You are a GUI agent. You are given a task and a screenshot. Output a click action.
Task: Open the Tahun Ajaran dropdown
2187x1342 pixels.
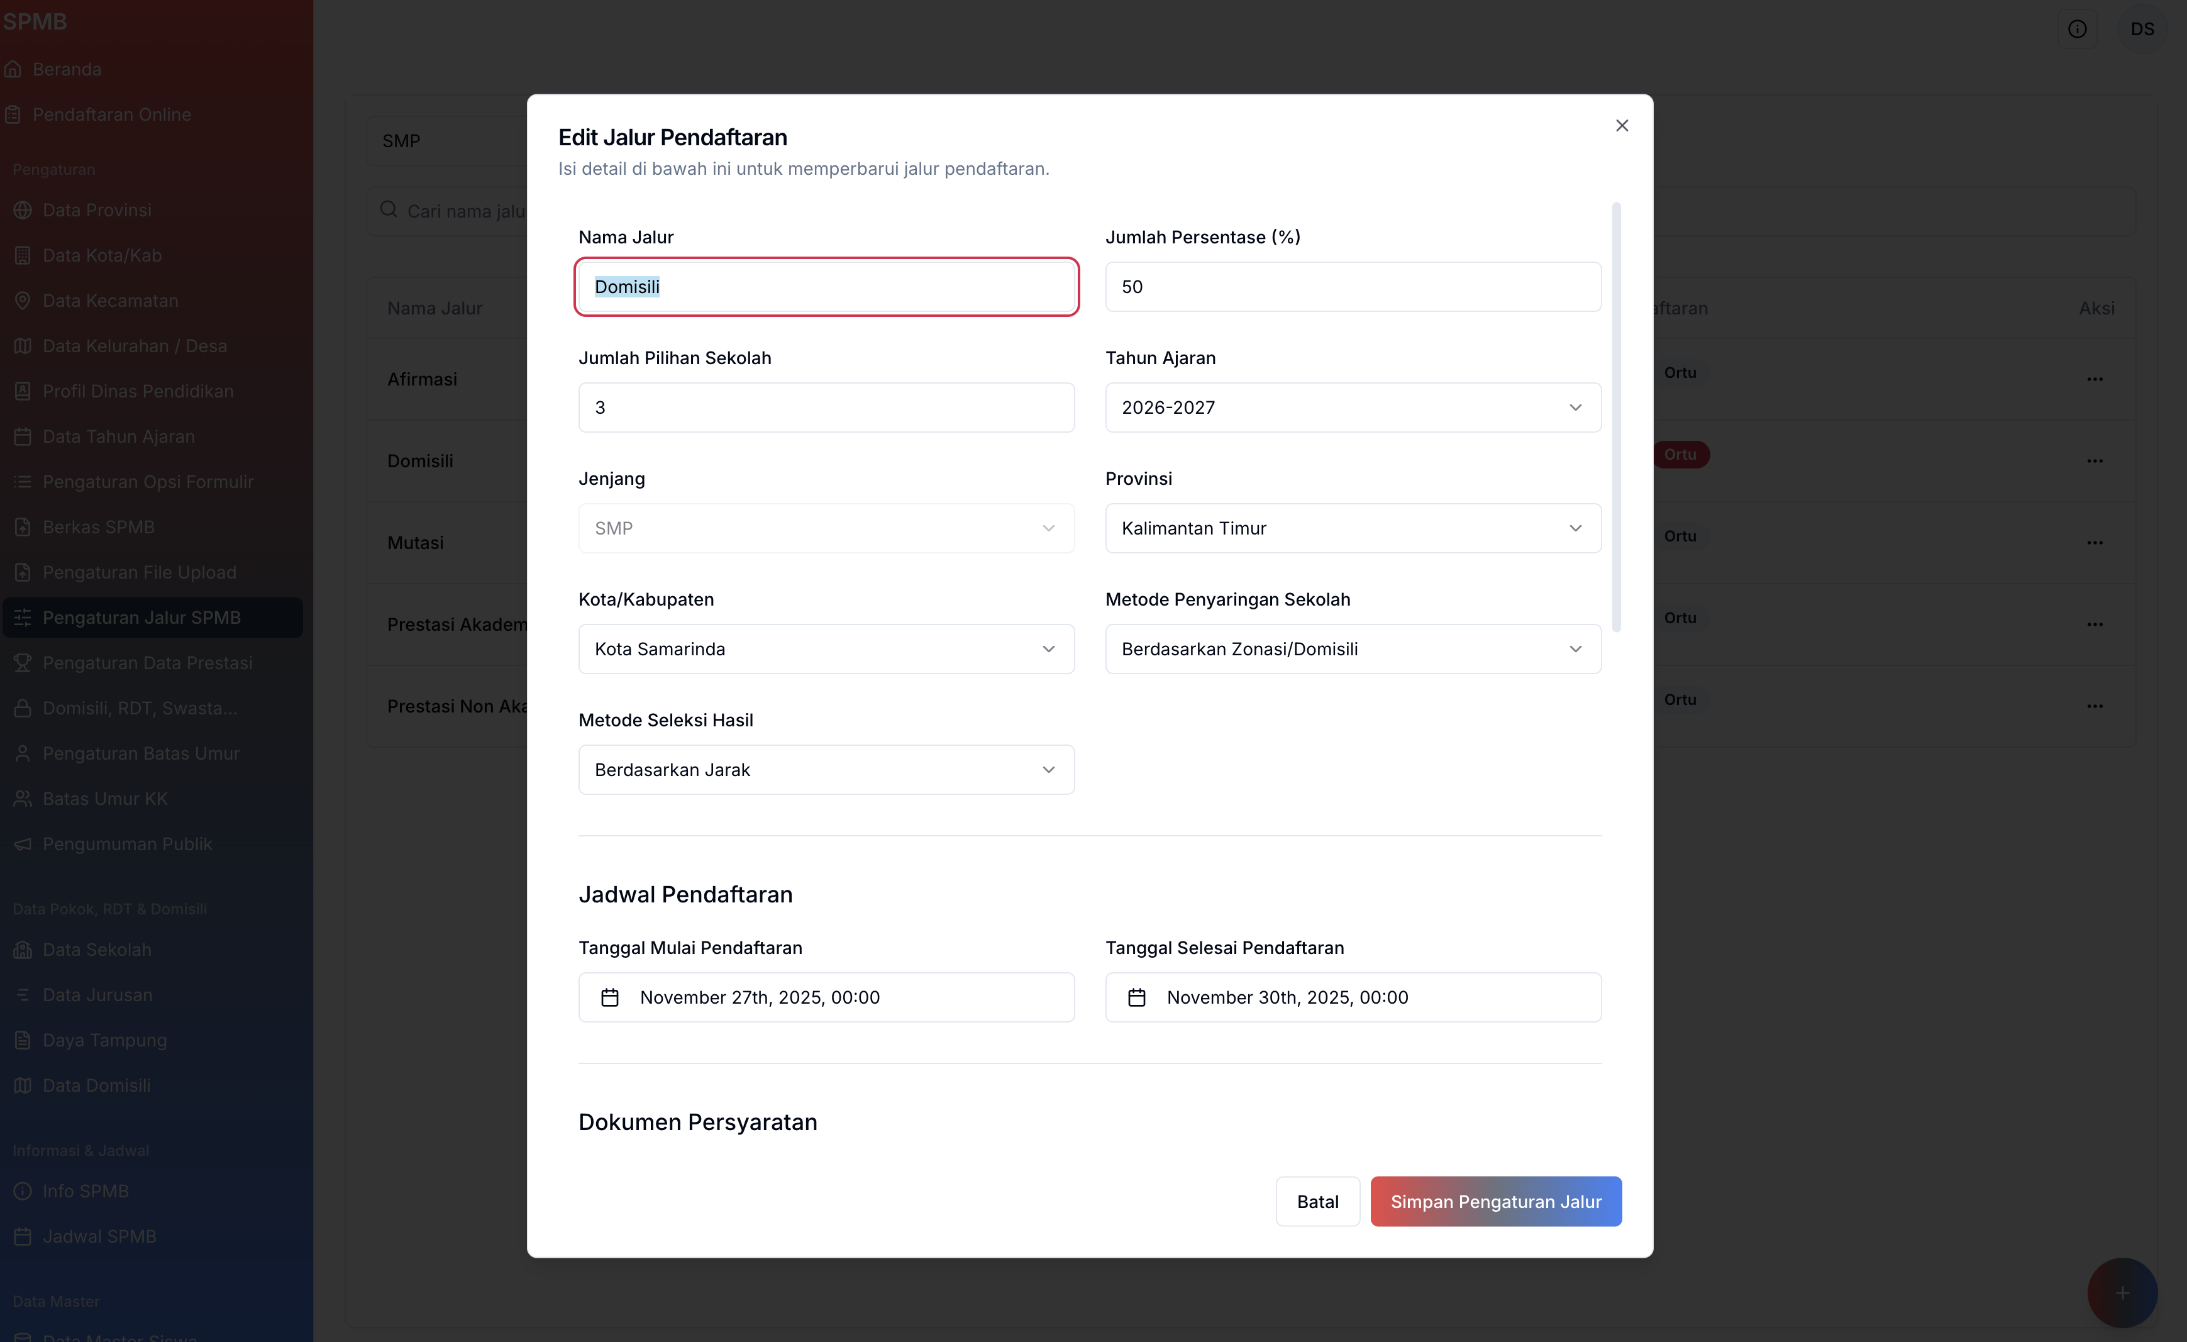tap(1353, 408)
